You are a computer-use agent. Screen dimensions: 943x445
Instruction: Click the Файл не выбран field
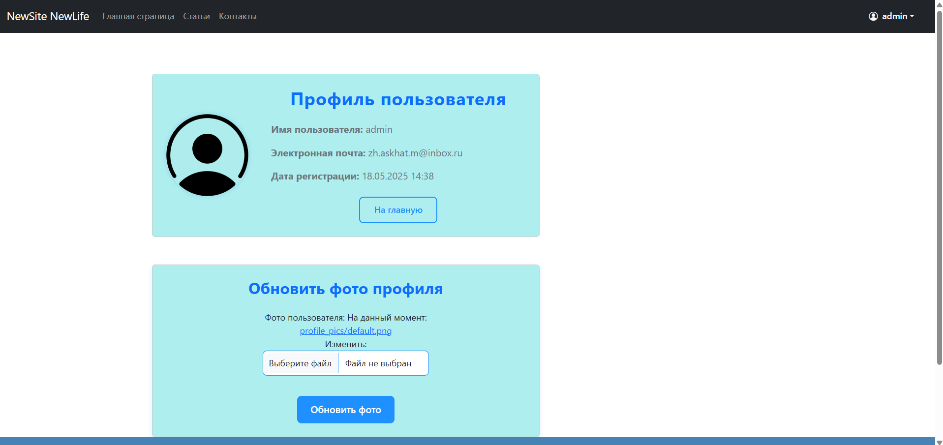click(x=378, y=363)
